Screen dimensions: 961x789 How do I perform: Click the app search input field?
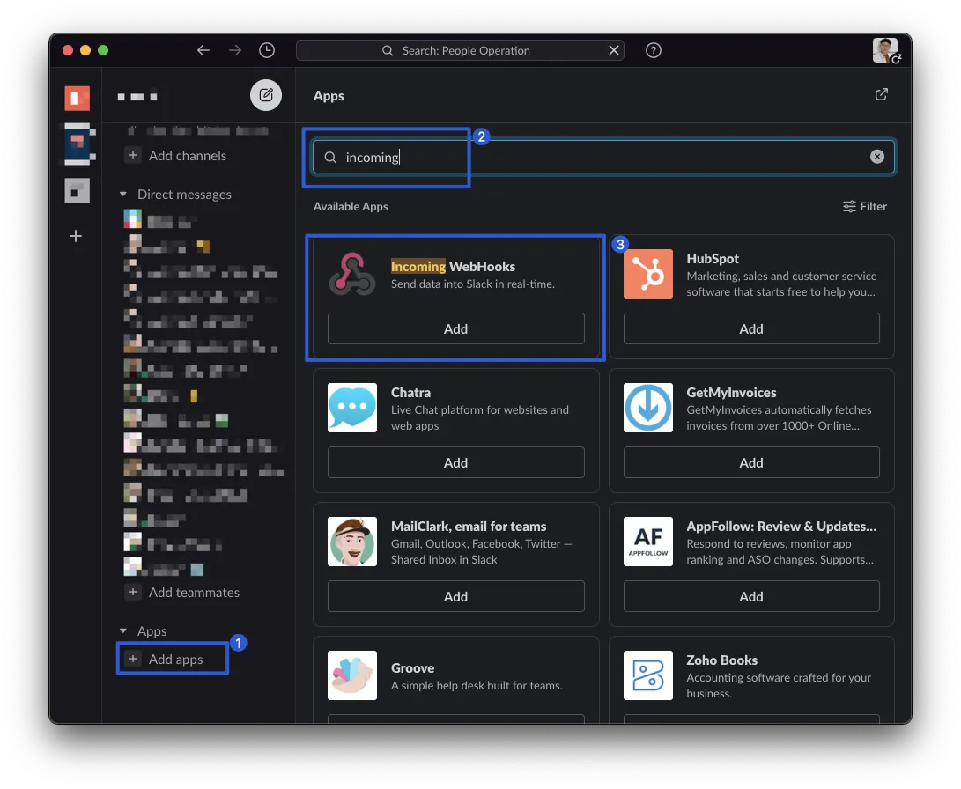coord(599,158)
